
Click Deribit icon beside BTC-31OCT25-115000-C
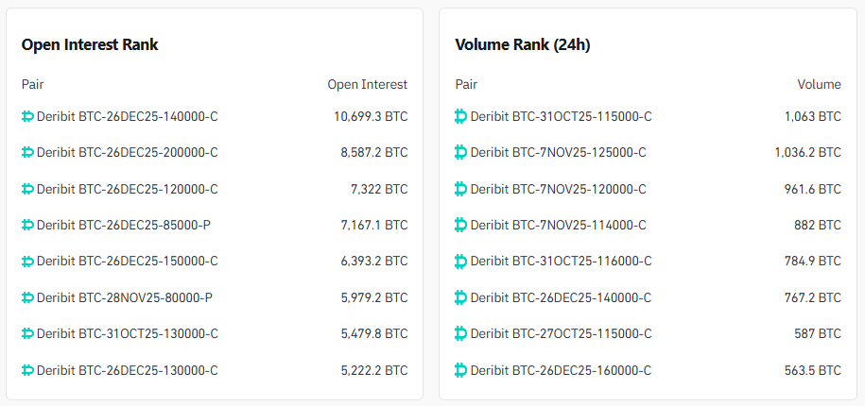tap(461, 116)
